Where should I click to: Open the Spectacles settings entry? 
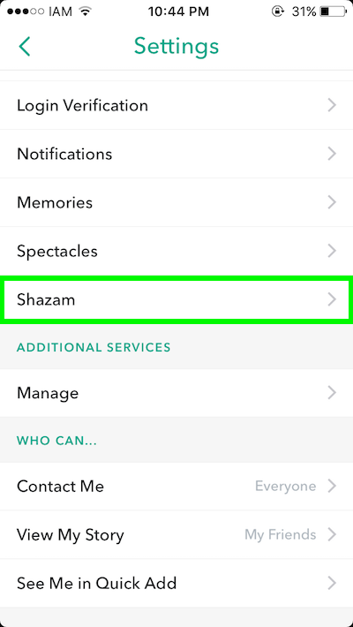(x=176, y=251)
